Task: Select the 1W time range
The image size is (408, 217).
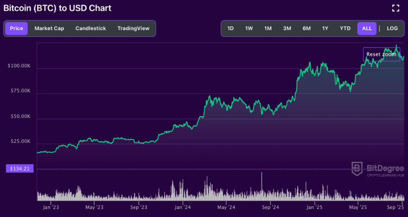Action: pos(249,29)
